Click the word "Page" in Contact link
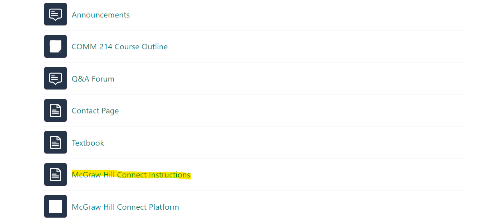478x222 pixels. click(110, 111)
